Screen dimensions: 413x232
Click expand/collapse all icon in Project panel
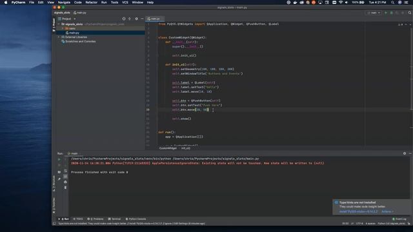click(x=130, y=19)
